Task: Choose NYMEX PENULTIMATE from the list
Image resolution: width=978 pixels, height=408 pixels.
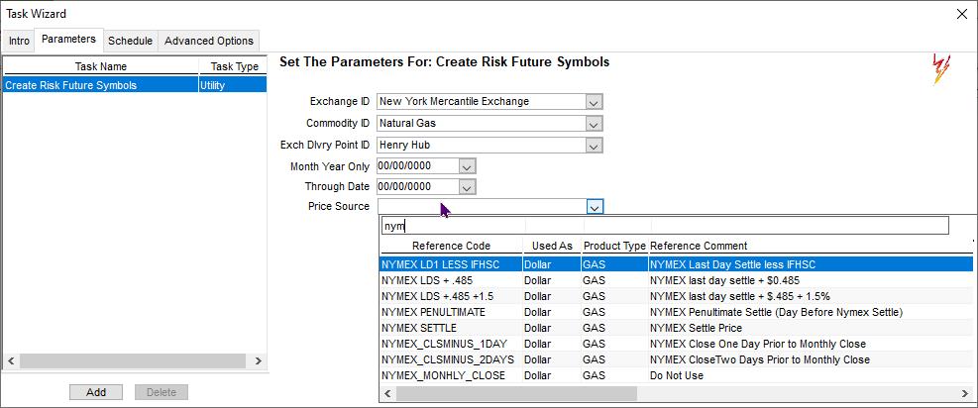Action: pyautogui.click(x=433, y=312)
